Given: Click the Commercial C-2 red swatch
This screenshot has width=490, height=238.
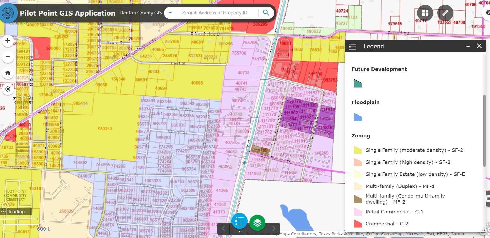Looking at the screenshot, I should 358,224.
